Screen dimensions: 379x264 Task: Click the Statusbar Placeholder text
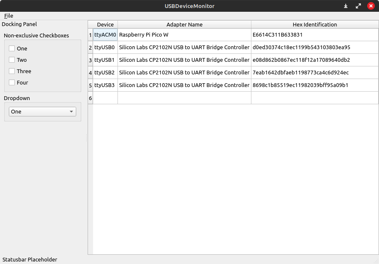30,260
